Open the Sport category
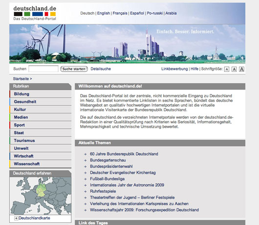Screen dimensions: 259x225 click(41, 125)
